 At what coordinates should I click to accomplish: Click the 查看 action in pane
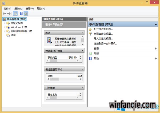coord(96,49)
